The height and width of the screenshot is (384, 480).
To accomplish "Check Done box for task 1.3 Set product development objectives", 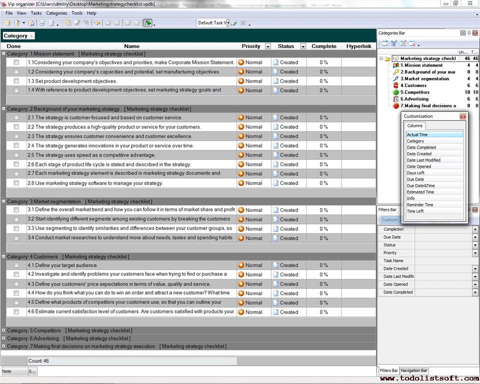I will [x=16, y=81].
